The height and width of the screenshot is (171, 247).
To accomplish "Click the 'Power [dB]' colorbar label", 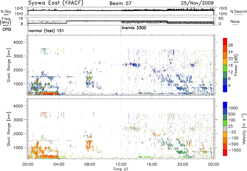I will (x=236, y=65).
